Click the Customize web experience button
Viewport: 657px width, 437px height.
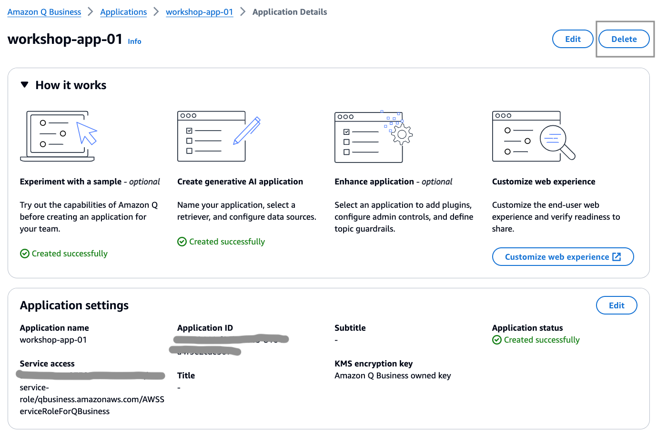563,257
